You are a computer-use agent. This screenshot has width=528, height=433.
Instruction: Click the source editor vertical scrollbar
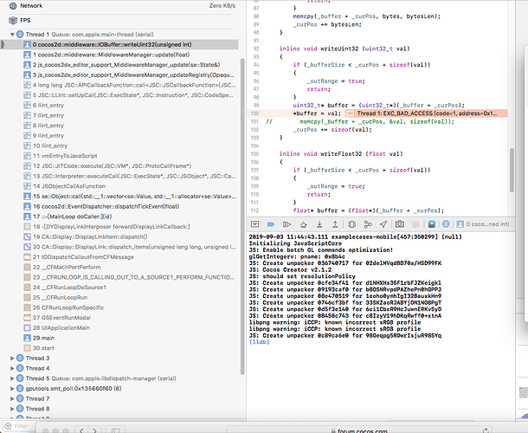click(x=512, y=170)
